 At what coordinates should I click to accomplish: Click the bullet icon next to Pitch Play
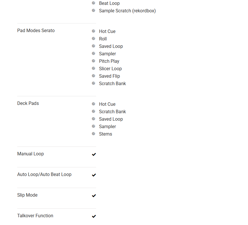[93, 61]
